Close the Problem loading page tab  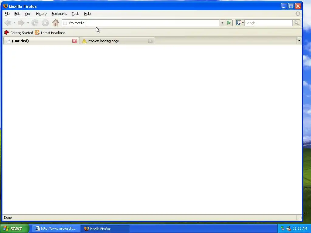click(x=150, y=41)
